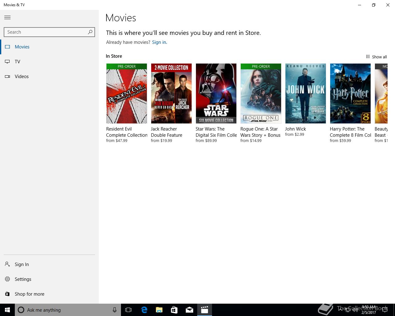Switch to the TV section
This screenshot has width=395, height=316.
pos(49,62)
